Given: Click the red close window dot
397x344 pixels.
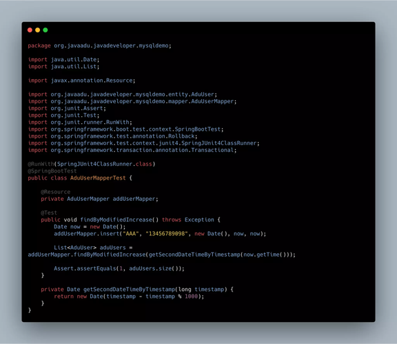Looking at the screenshot, I should [x=30, y=30].
